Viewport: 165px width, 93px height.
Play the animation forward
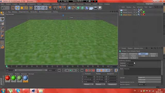(x=71, y=70)
